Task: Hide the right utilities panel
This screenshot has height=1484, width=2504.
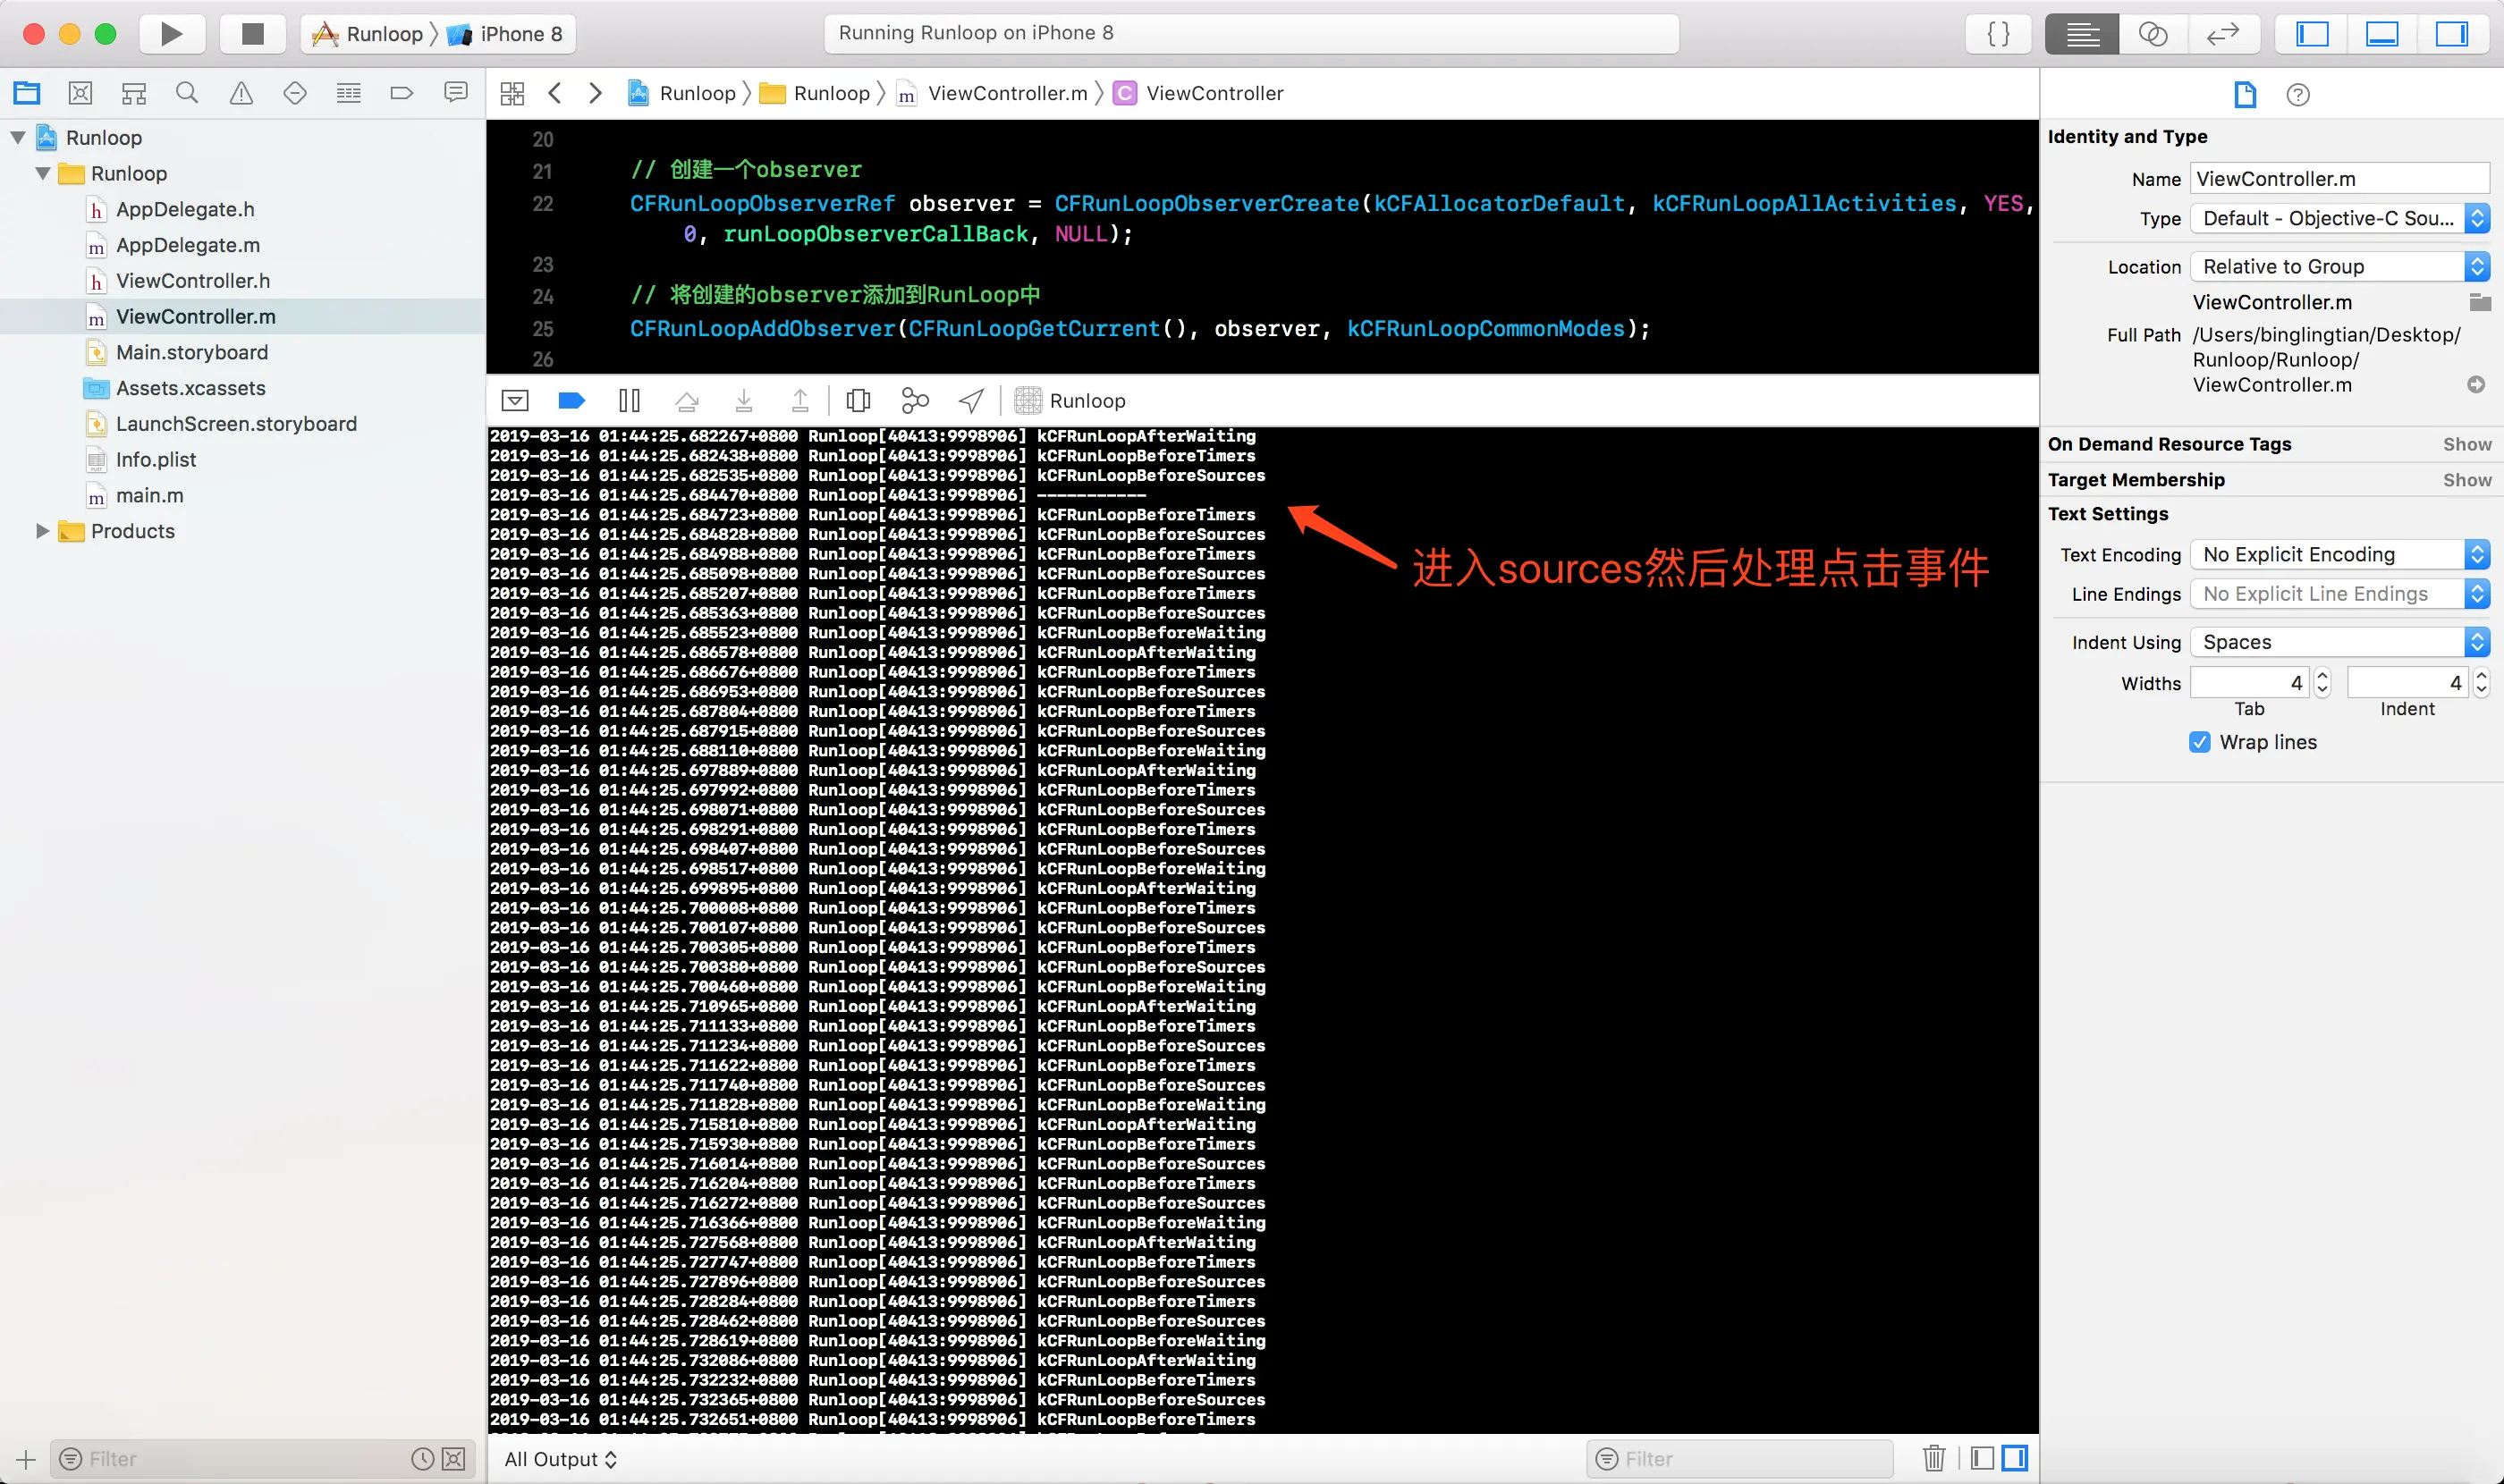Action: coord(2450,34)
